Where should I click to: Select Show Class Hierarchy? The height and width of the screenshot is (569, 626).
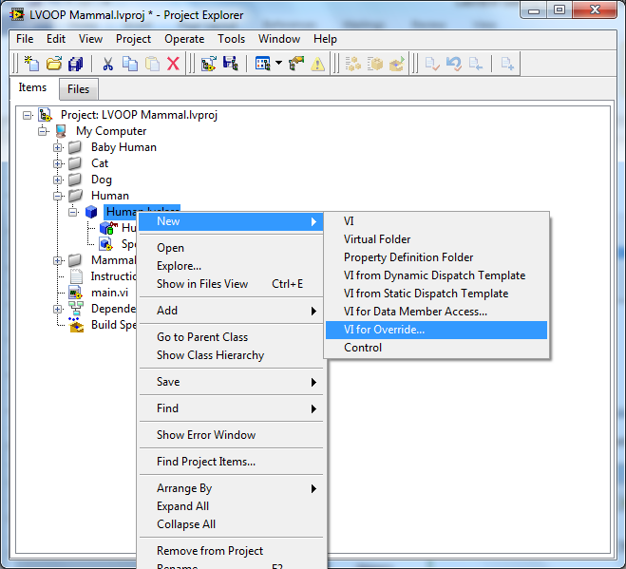pos(231,355)
